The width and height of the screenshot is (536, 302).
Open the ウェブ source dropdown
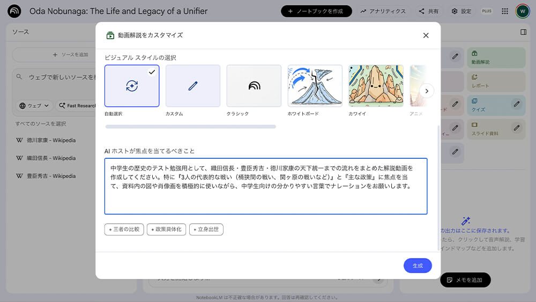(x=34, y=106)
